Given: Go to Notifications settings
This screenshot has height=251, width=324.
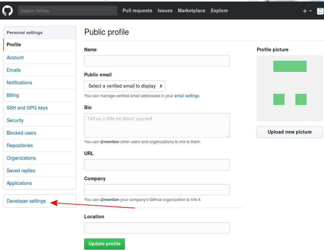Looking at the screenshot, I should click(x=40, y=83).
